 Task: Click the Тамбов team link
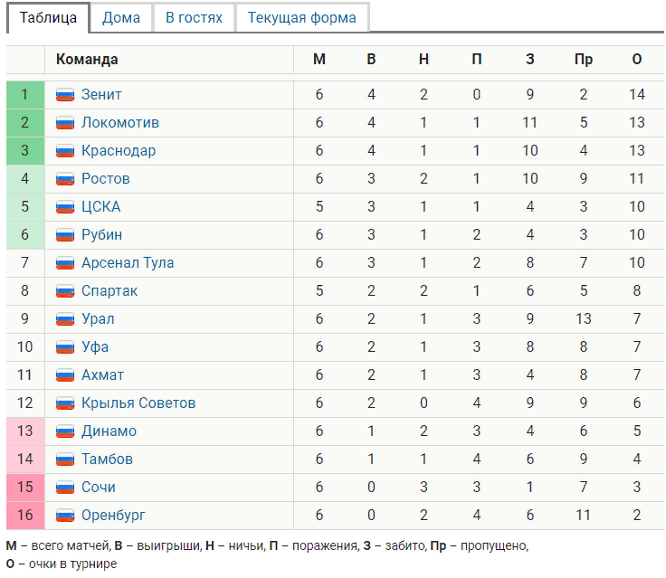[x=107, y=460]
